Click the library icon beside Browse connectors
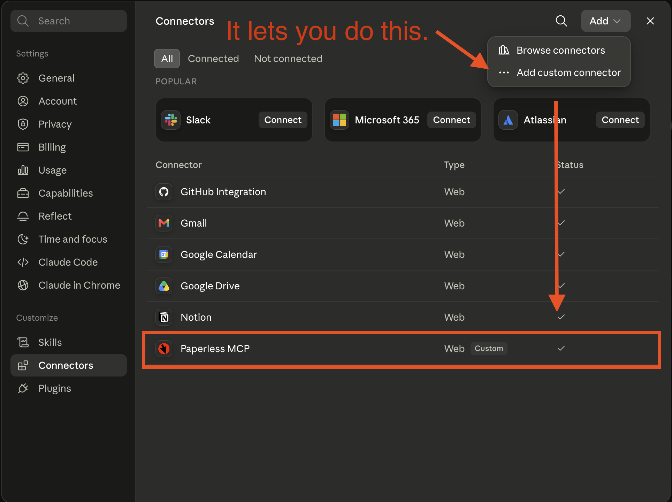Screen dimensions: 672x502 [x=504, y=50]
